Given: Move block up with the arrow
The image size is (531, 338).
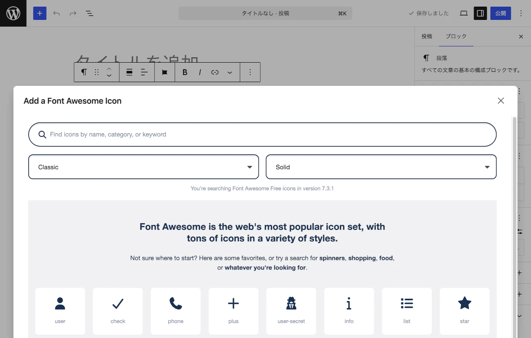Looking at the screenshot, I should click(109, 68).
